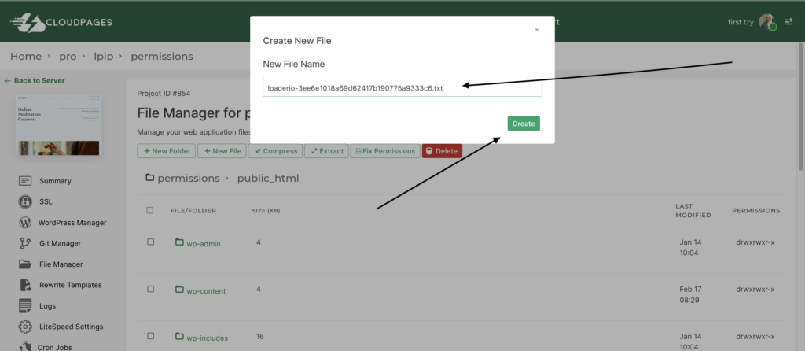Click the wp-includes folder icon

[x=179, y=336]
